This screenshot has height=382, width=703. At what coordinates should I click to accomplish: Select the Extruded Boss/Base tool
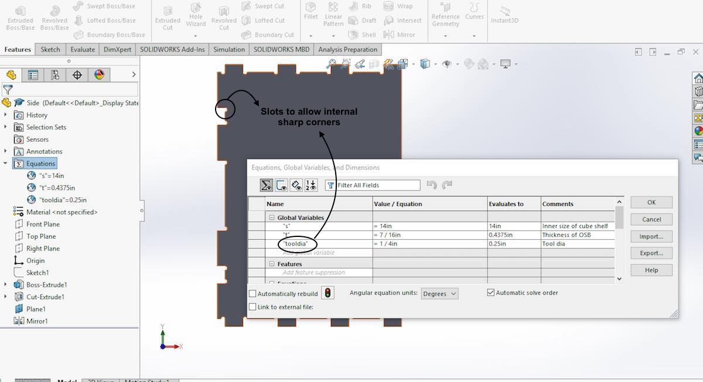[x=20, y=18]
